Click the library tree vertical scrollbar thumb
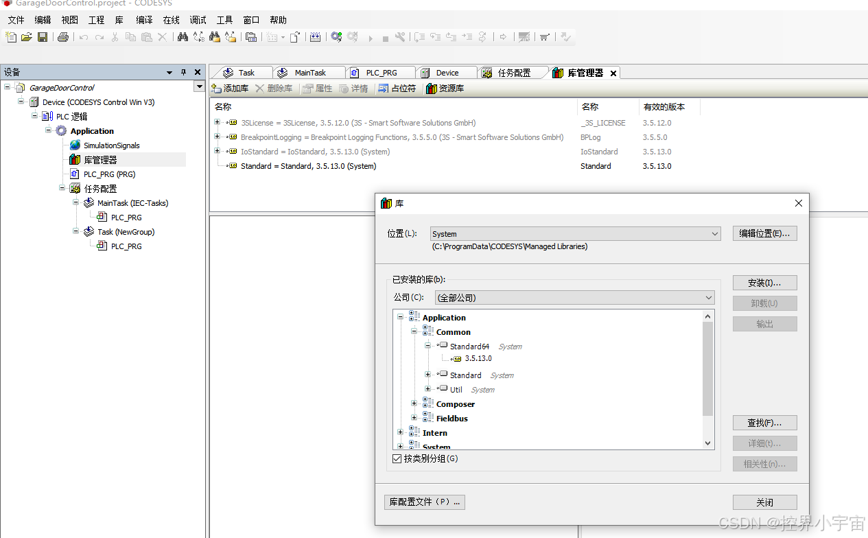 [708, 369]
